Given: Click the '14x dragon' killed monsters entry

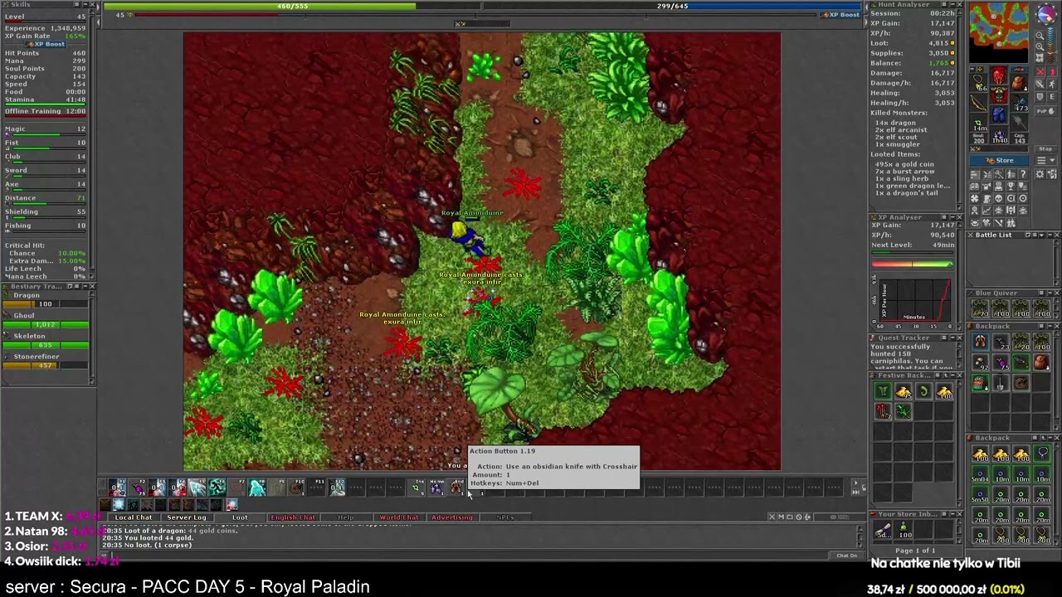Looking at the screenshot, I should click(896, 123).
